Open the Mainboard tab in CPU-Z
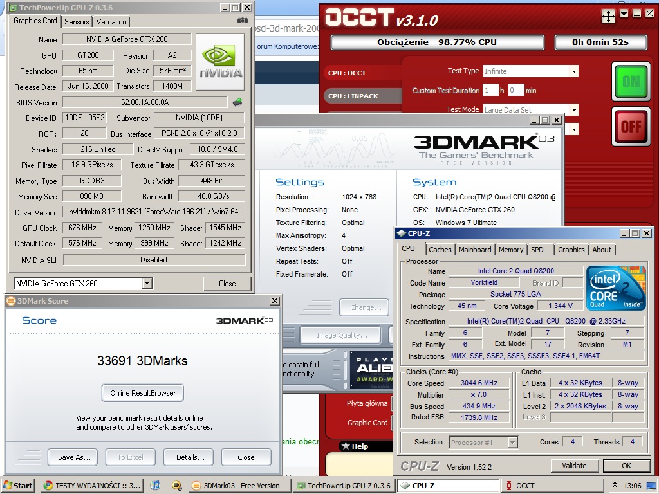The image size is (659, 494). (x=474, y=250)
